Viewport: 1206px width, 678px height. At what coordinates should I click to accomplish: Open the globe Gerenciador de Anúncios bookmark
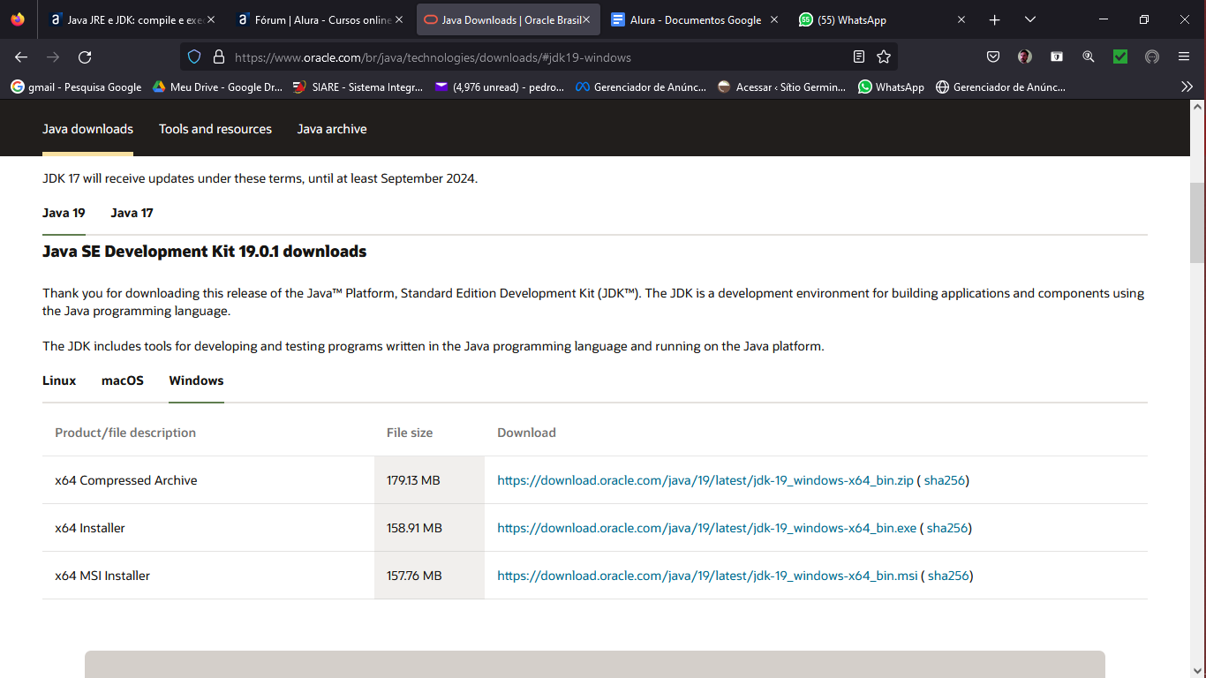[1000, 87]
